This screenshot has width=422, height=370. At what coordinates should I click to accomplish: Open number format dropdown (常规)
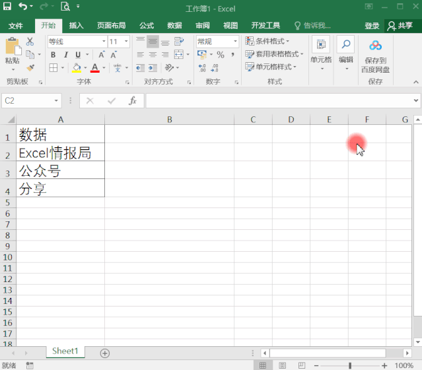(x=235, y=42)
